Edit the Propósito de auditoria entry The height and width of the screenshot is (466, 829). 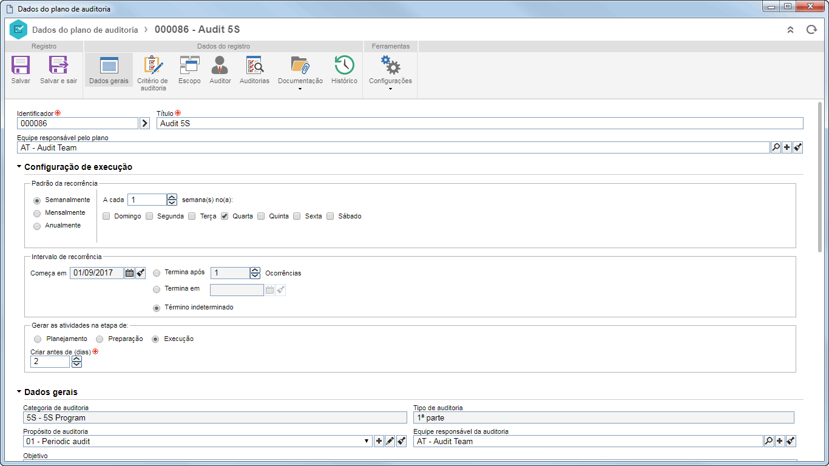tap(390, 441)
